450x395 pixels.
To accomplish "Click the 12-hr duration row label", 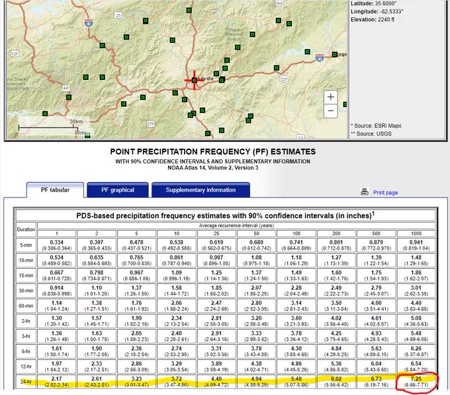I will pyautogui.click(x=26, y=367).
